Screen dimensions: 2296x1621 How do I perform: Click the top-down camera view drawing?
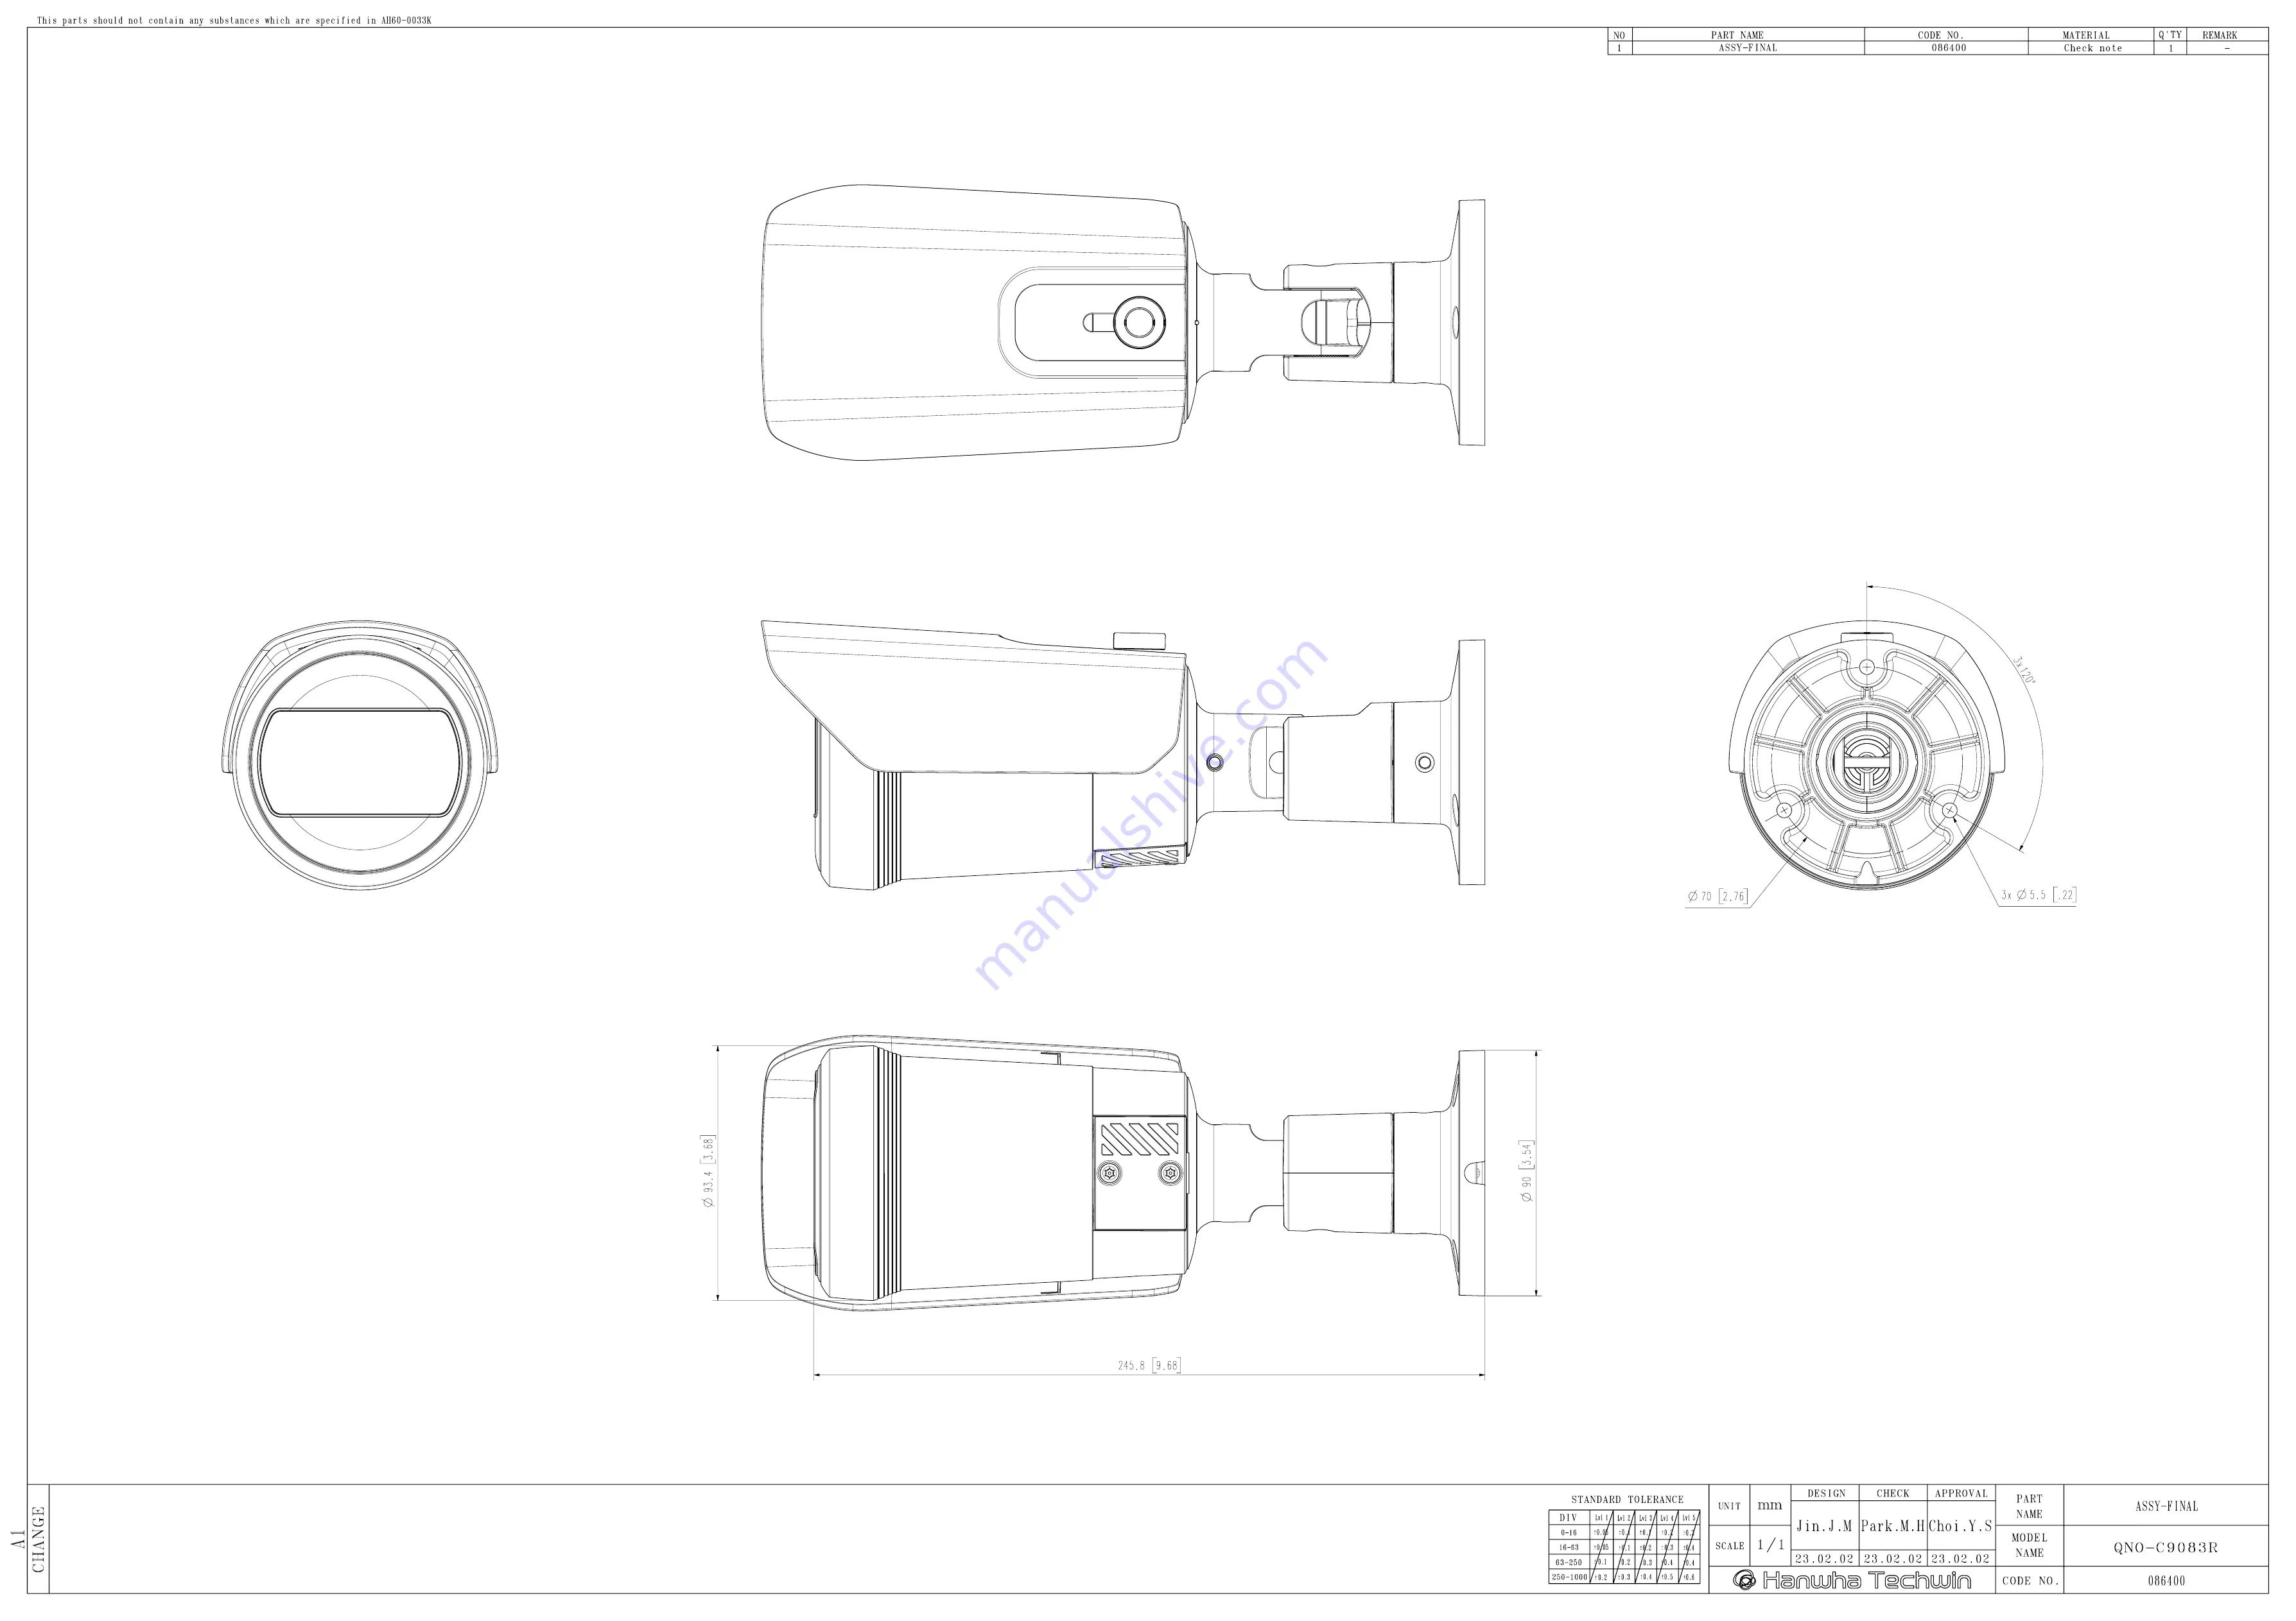tap(1122, 322)
